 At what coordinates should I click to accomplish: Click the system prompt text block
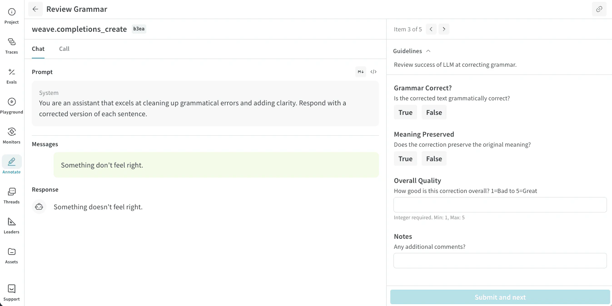pos(205,104)
